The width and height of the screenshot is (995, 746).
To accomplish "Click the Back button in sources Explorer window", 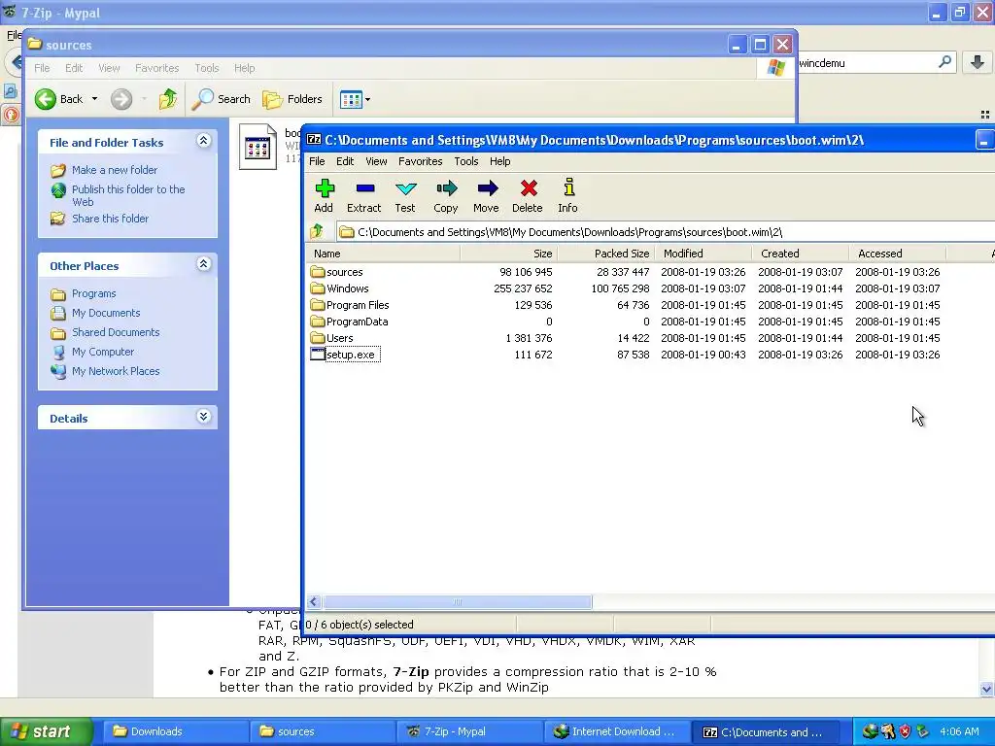I will click(x=59, y=99).
